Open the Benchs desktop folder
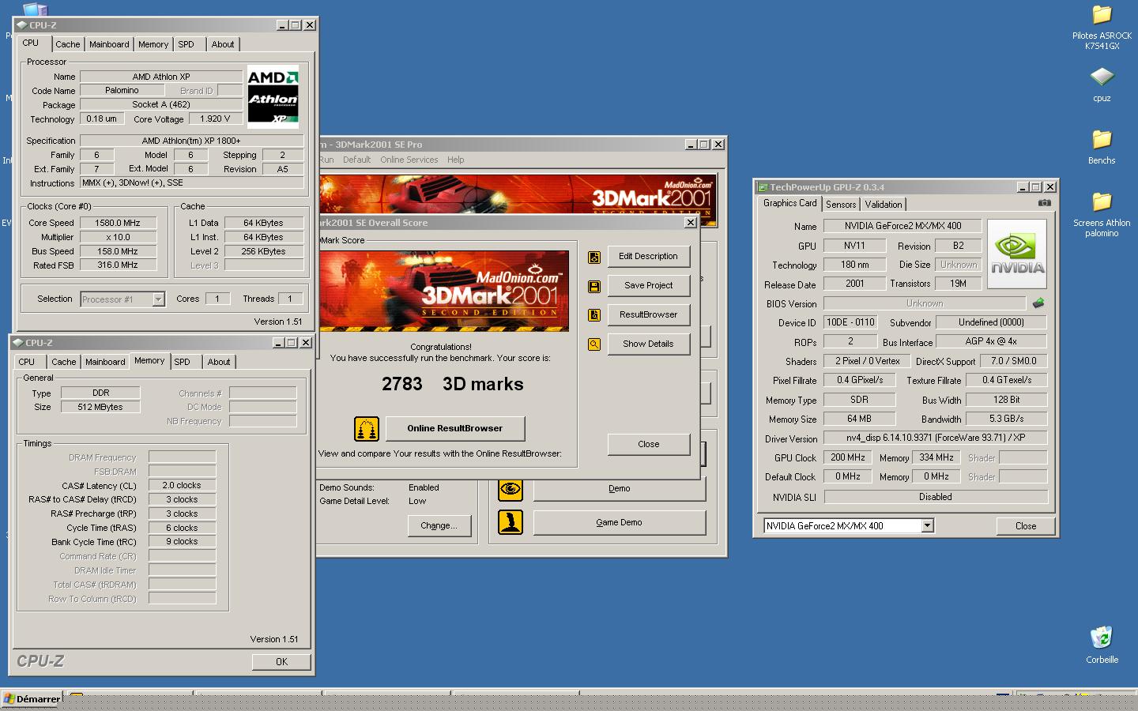This screenshot has height=711, width=1138. coord(1102,147)
